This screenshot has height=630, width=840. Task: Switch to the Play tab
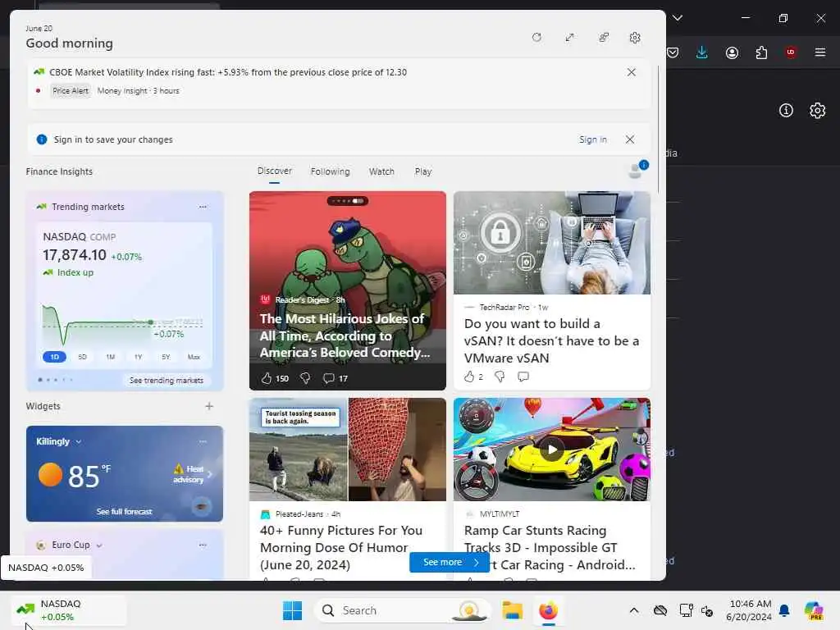click(422, 171)
